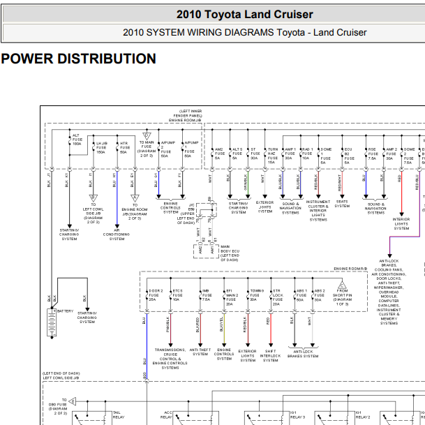Select the 'STR LOCK FUSE 20A' label
Viewport: 425px width, 425px height.
pos(278,297)
